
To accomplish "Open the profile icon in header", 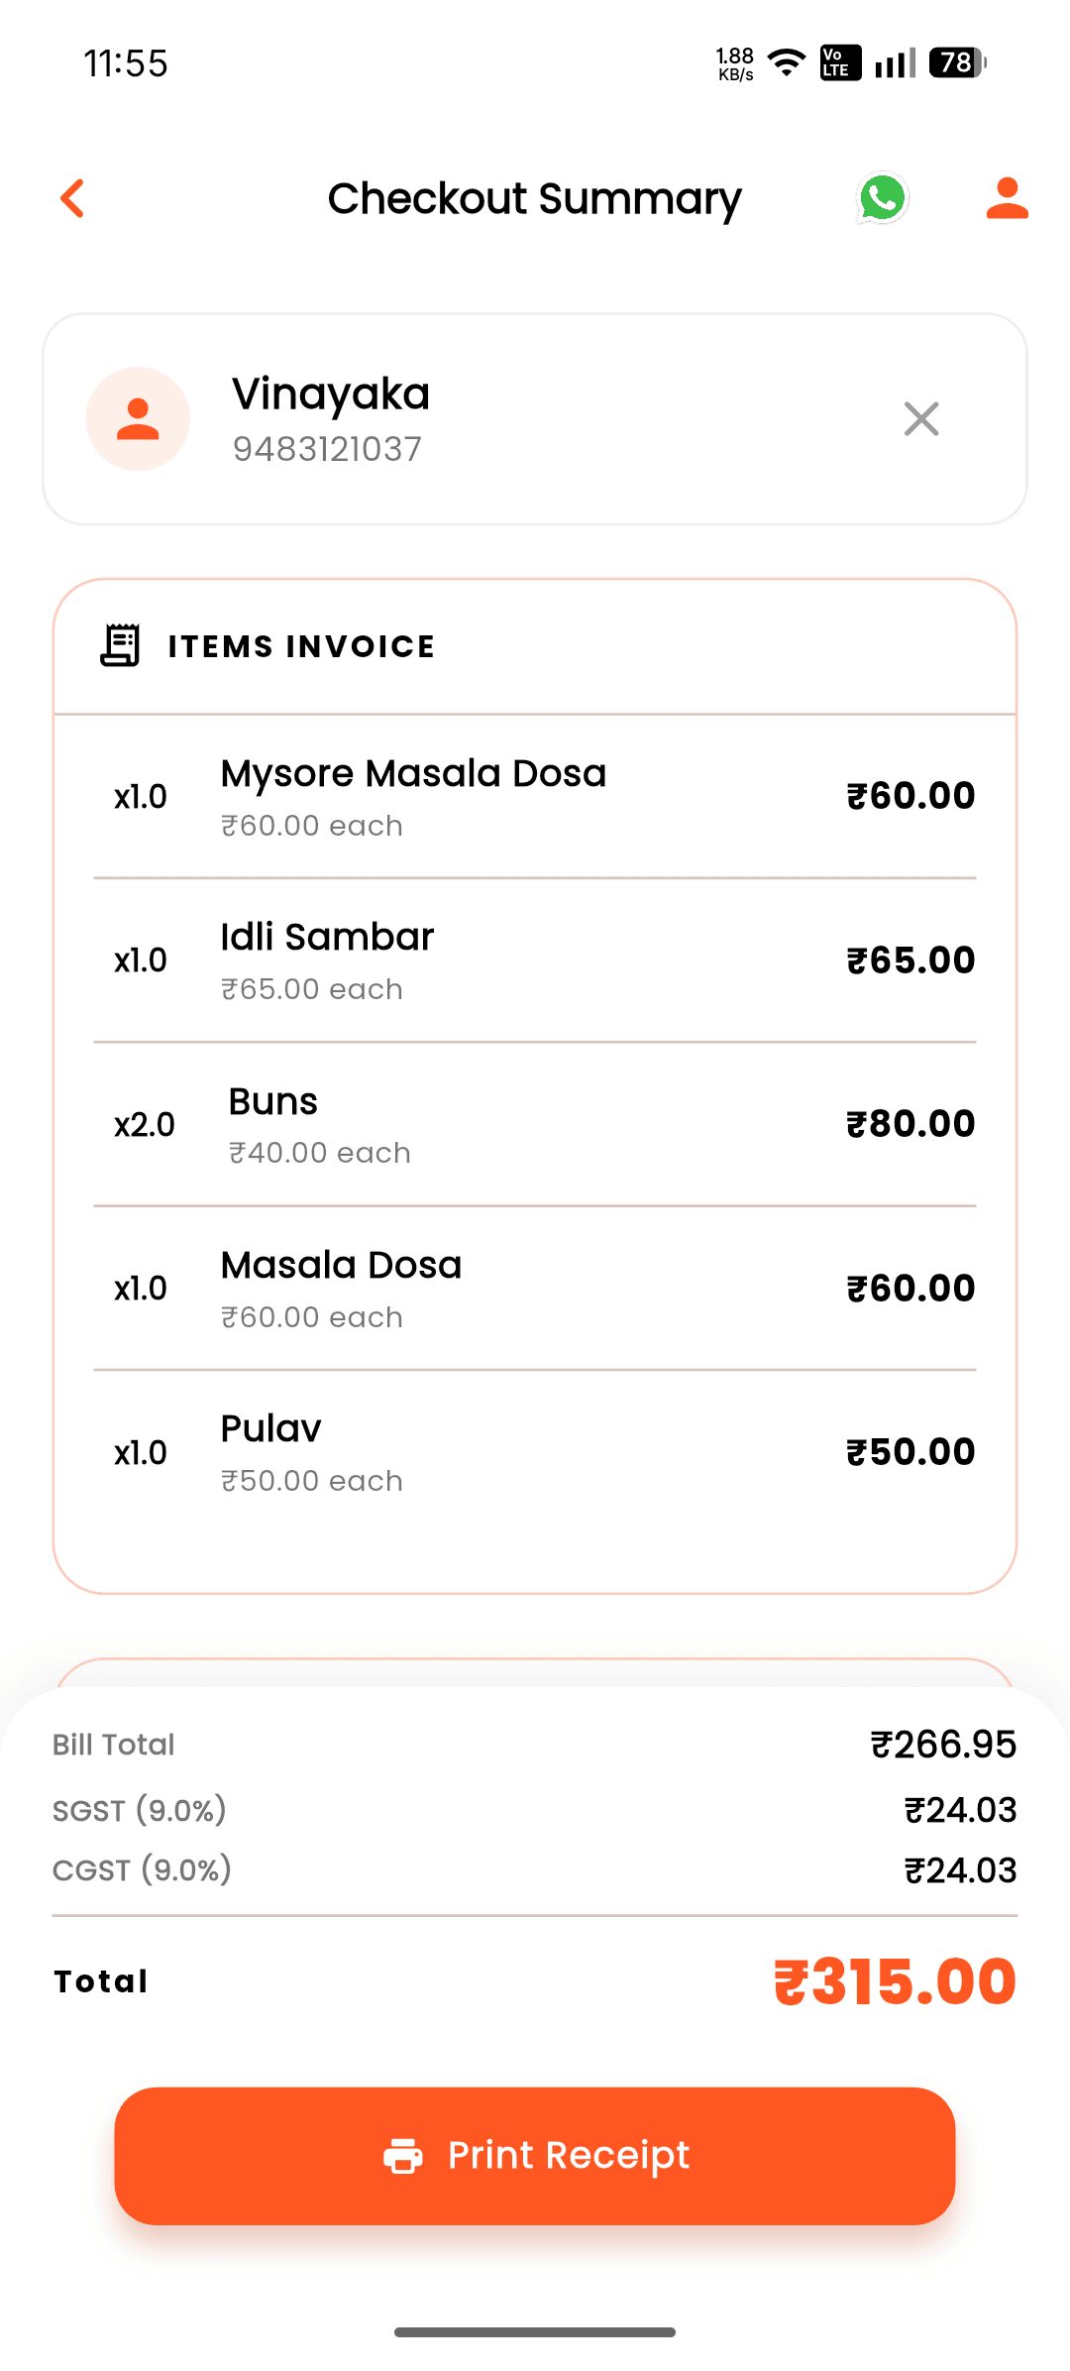I will click(x=1007, y=198).
